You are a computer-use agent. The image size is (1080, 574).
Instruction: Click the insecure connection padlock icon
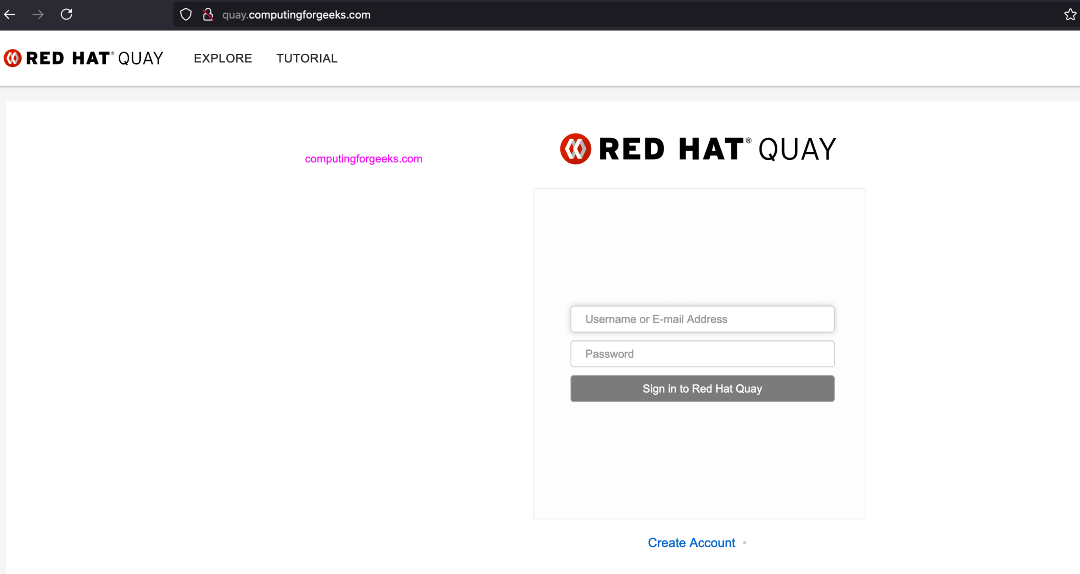tap(208, 14)
